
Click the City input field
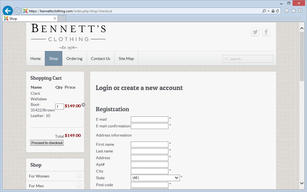pyautogui.click(x=149, y=171)
